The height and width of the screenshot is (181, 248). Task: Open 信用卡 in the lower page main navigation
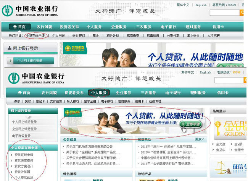(x=223, y=93)
